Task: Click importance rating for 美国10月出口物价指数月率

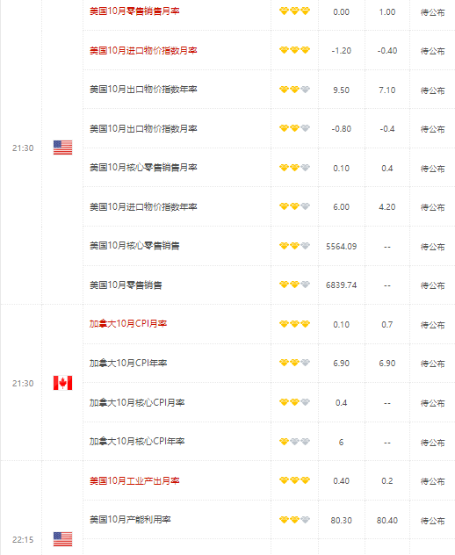Action: point(294,128)
